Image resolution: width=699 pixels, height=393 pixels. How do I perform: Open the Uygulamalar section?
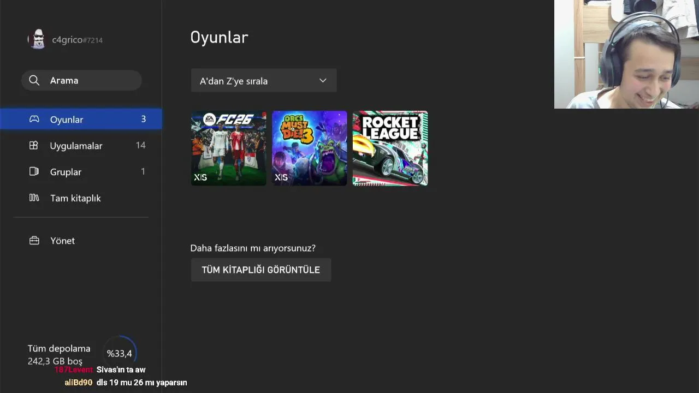tap(81, 145)
